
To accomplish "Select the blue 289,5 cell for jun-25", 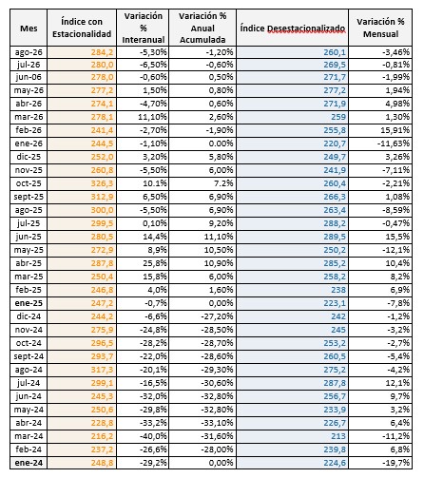I will (x=292, y=237).
